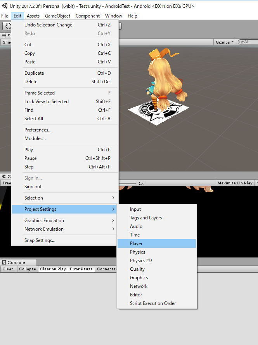Screen dimensions: 258x345
Task: Open Modules... from the Edit menu
Action: 65,138
